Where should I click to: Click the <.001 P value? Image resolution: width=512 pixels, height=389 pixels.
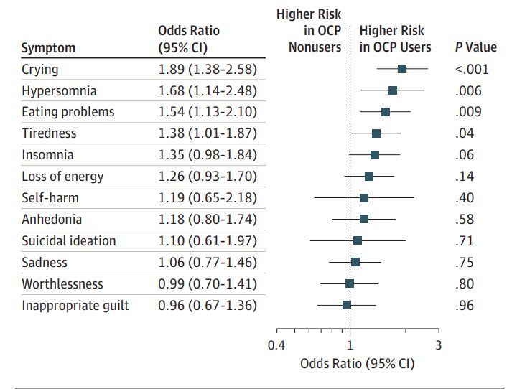tap(471, 70)
